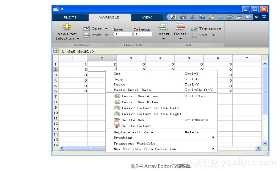The image size is (280, 171).
Task: Click the vertical scrollbar down arrow
Action: click(x=265, y=143)
